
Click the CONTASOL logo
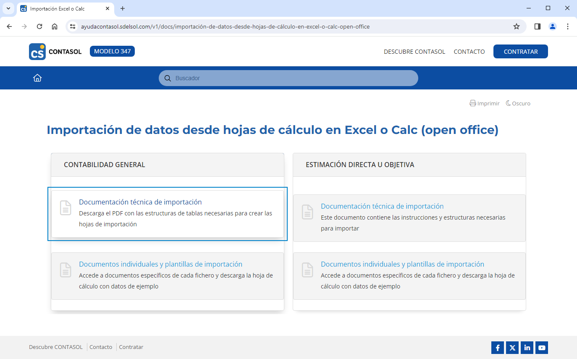pos(55,52)
